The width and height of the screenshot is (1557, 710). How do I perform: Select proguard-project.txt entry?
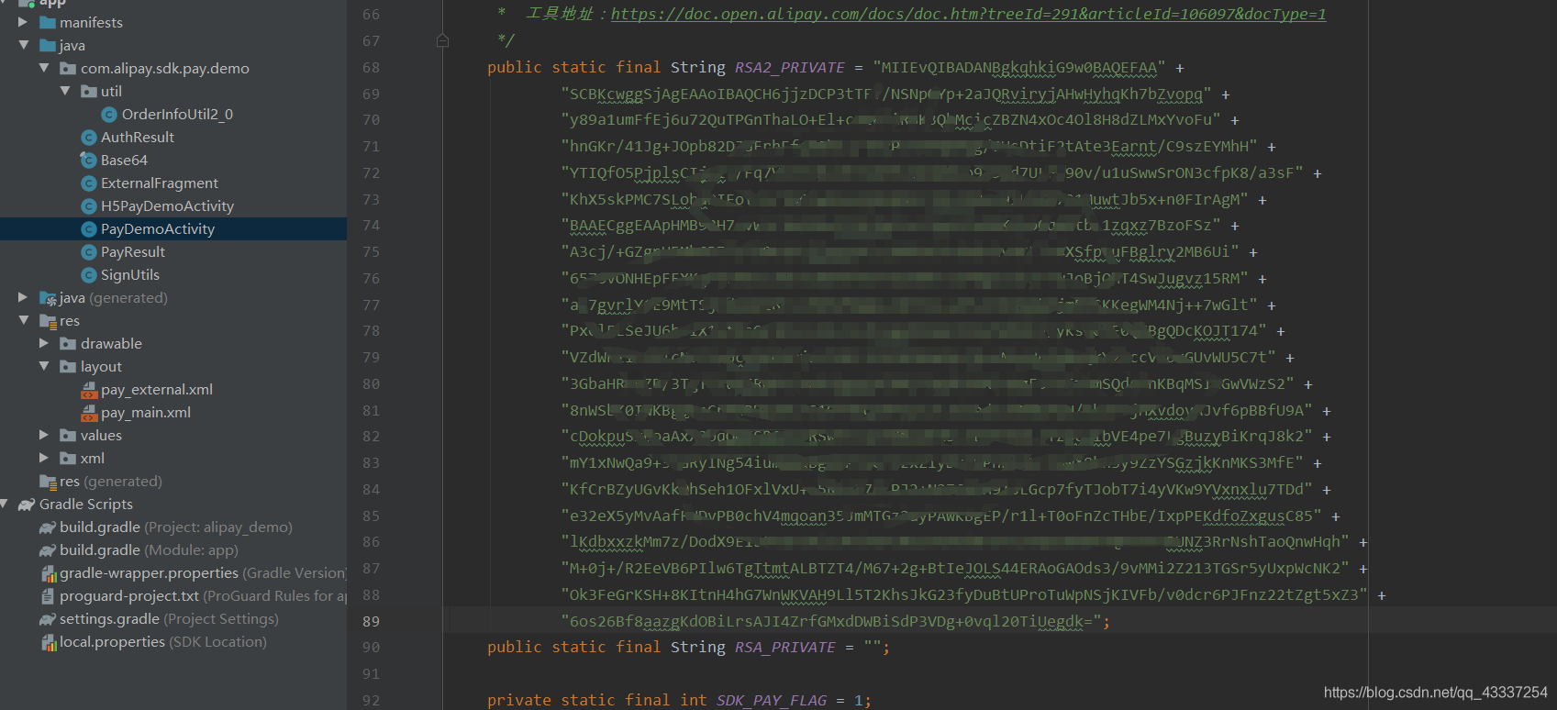pos(203,596)
